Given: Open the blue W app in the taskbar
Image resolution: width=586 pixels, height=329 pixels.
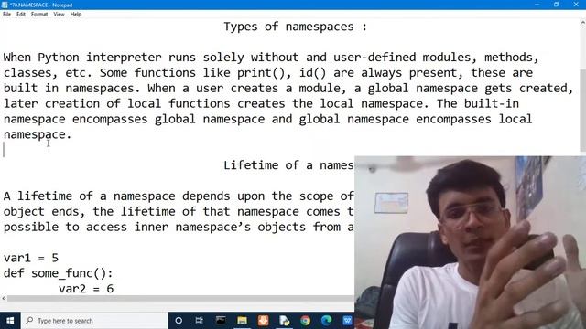Looking at the screenshot, I should [x=347, y=321].
